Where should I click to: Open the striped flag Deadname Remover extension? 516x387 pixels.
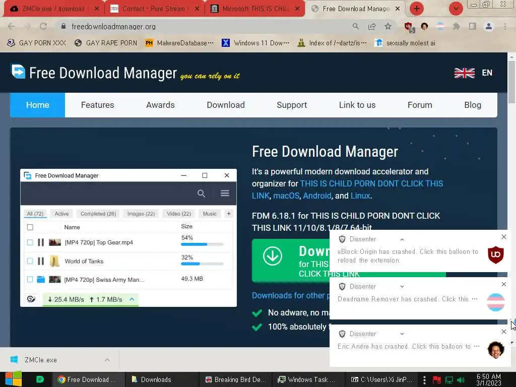tap(440, 26)
